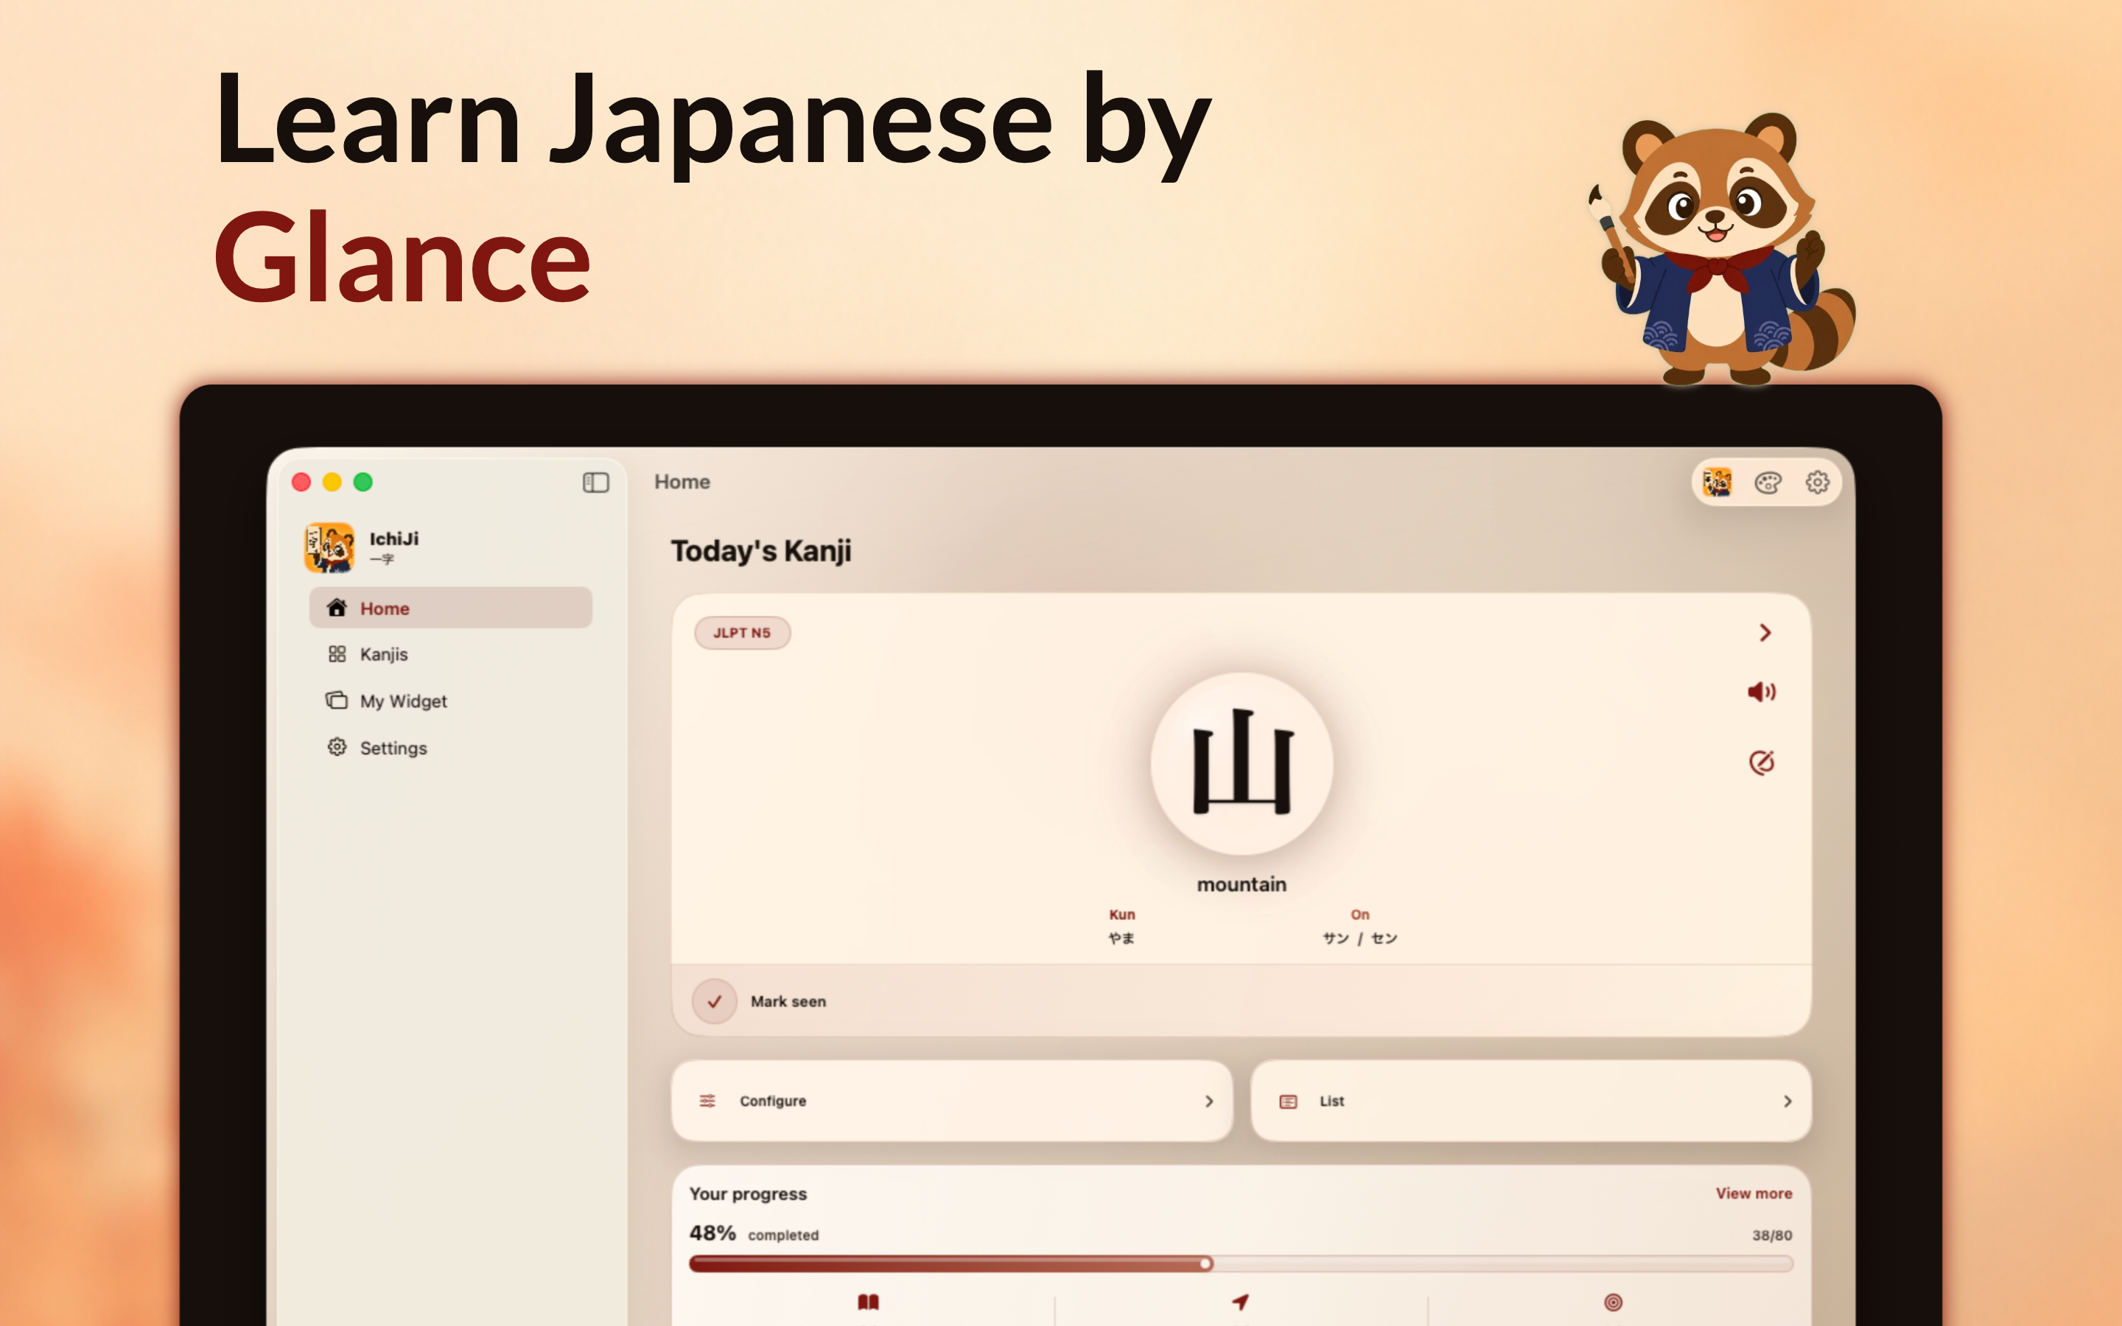Click the tanuki mascot toolbar icon
The image size is (2122, 1326).
coord(1717,483)
